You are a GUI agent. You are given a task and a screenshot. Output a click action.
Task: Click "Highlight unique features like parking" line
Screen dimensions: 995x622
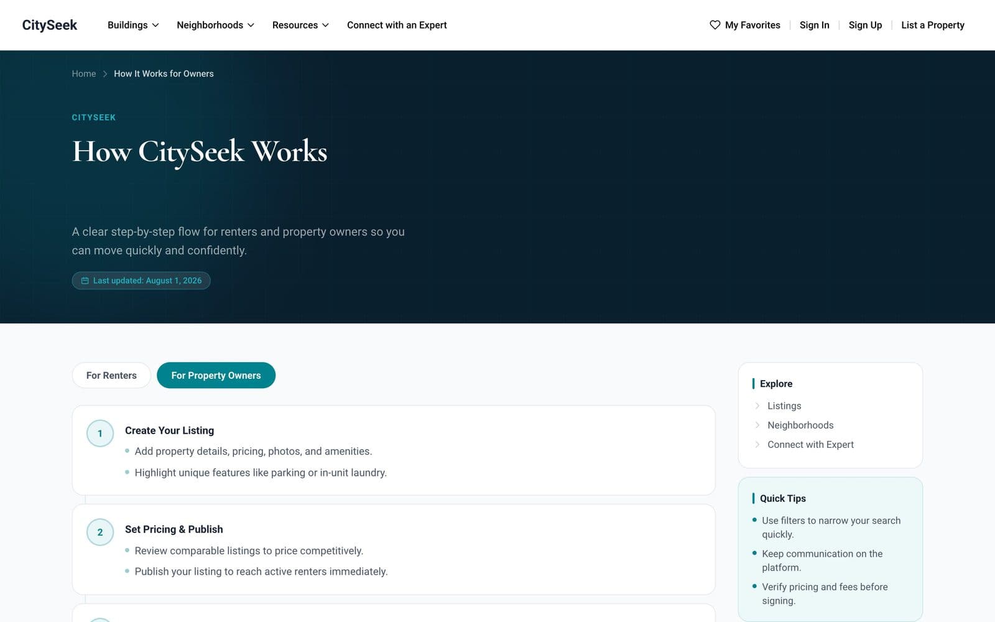pyautogui.click(x=261, y=473)
